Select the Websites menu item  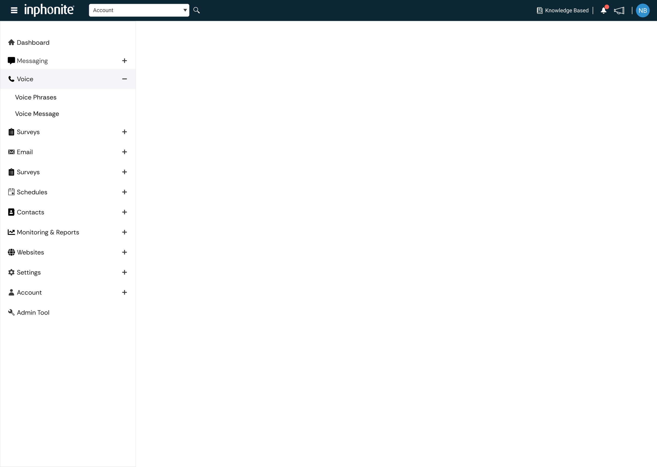tap(30, 252)
